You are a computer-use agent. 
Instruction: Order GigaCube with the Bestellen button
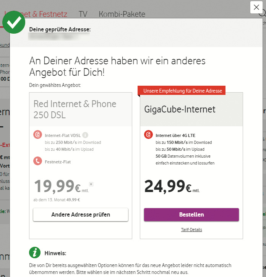click(191, 215)
